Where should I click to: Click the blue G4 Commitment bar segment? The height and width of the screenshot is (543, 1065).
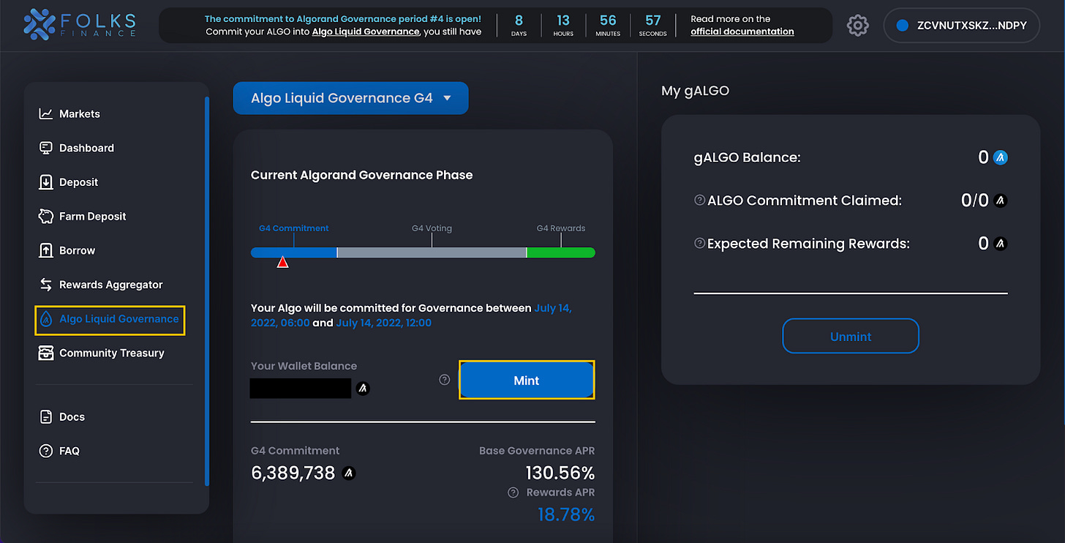(293, 252)
